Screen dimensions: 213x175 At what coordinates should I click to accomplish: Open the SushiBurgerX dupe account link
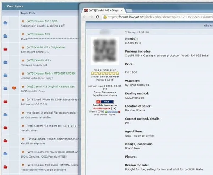[102, 108]
